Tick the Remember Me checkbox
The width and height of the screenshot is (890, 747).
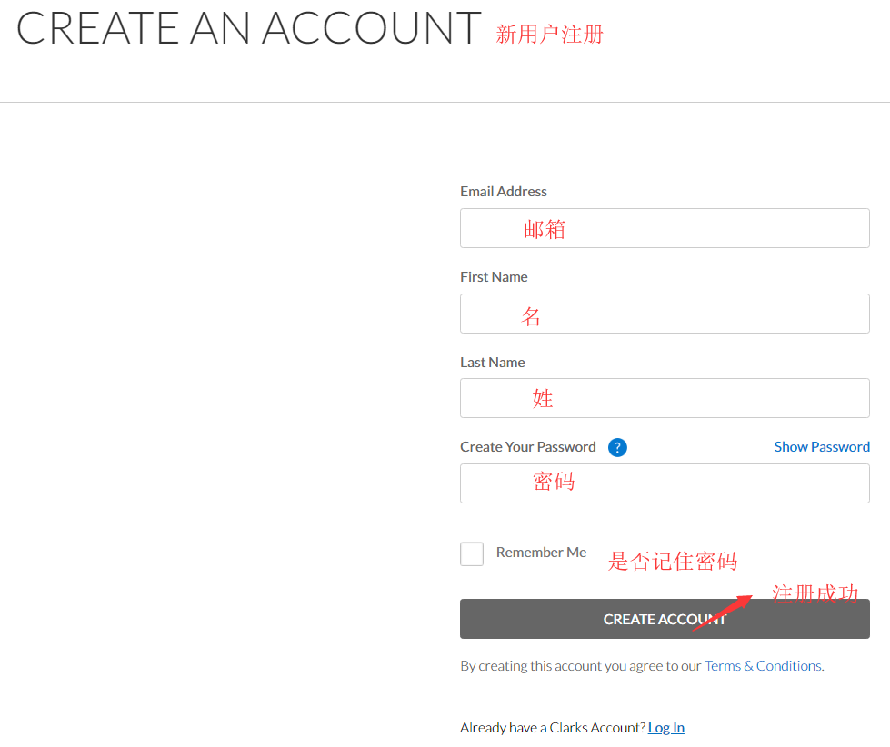tap(472, 553)
